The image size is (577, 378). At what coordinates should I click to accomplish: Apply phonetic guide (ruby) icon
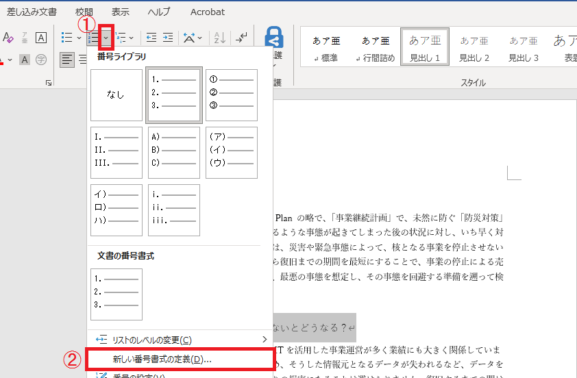pos(25,37)
